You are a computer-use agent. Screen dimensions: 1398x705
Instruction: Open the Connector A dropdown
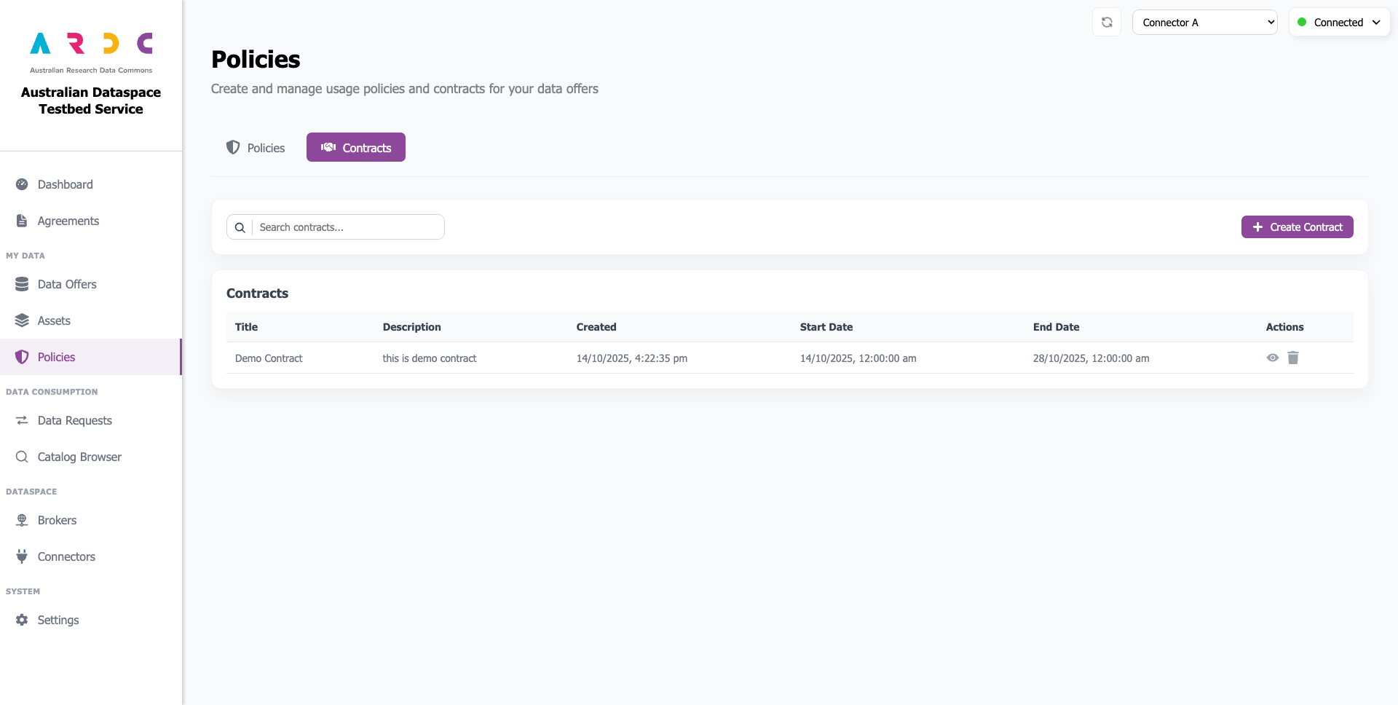(x=1204, y=22)
